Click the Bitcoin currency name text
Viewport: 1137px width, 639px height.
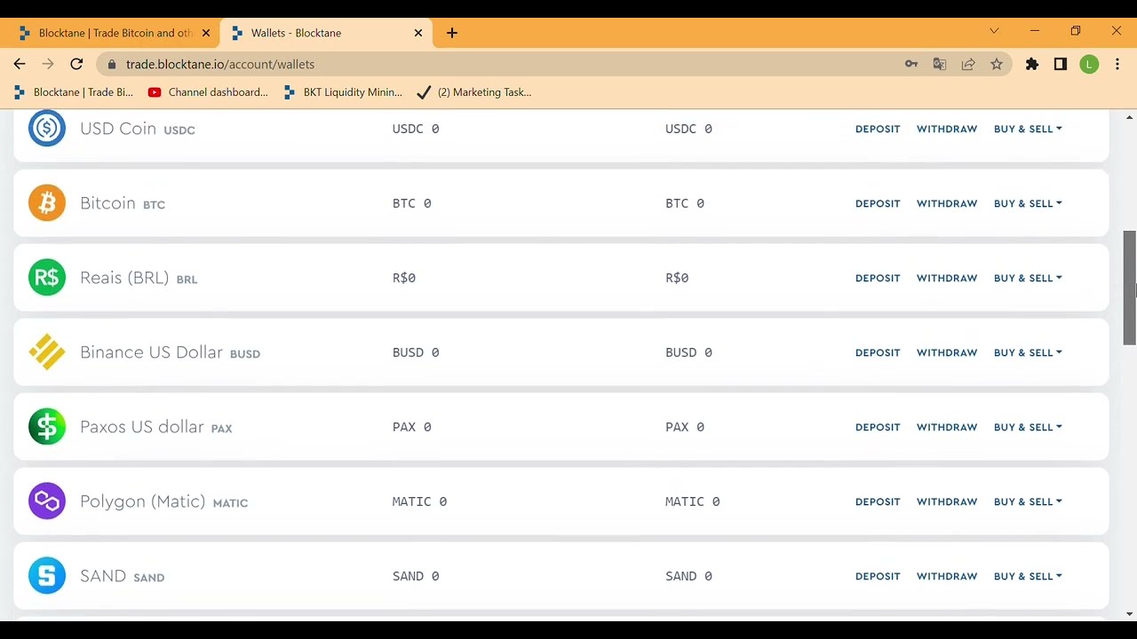(107, 203)
